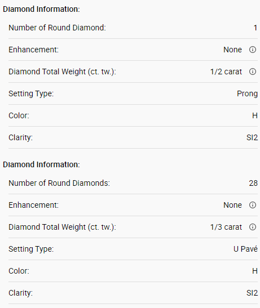260x308 pixels.
Task: Select the 'Number of Round Diamond:' label
Action: [58, 28]
